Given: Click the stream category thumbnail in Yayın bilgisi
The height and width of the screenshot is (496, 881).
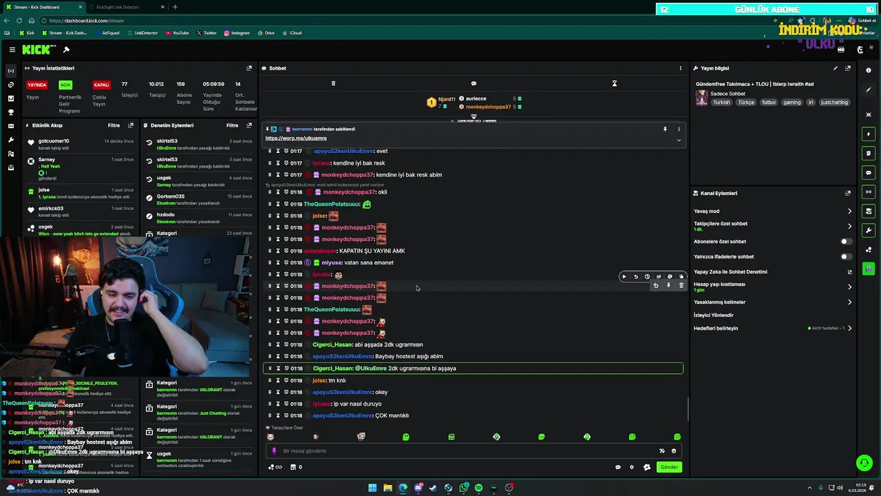Looking at the screenshot, I should coord(701,98).
